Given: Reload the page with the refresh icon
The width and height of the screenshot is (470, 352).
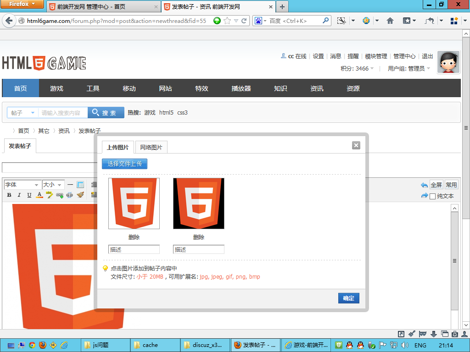Looking at the screenshot, I should (x=244, y=21).
